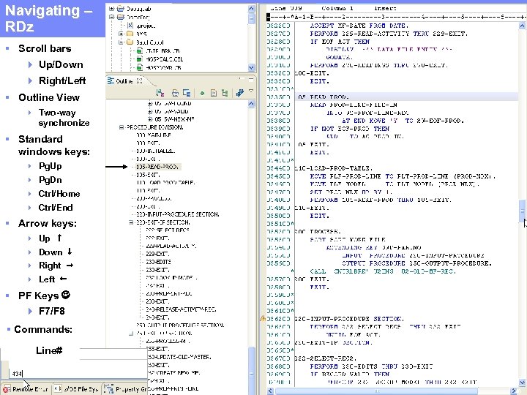Select 320-INPUT-PROCEDURE SECTION in outline
527x395 pixels.
coord(177,214)
